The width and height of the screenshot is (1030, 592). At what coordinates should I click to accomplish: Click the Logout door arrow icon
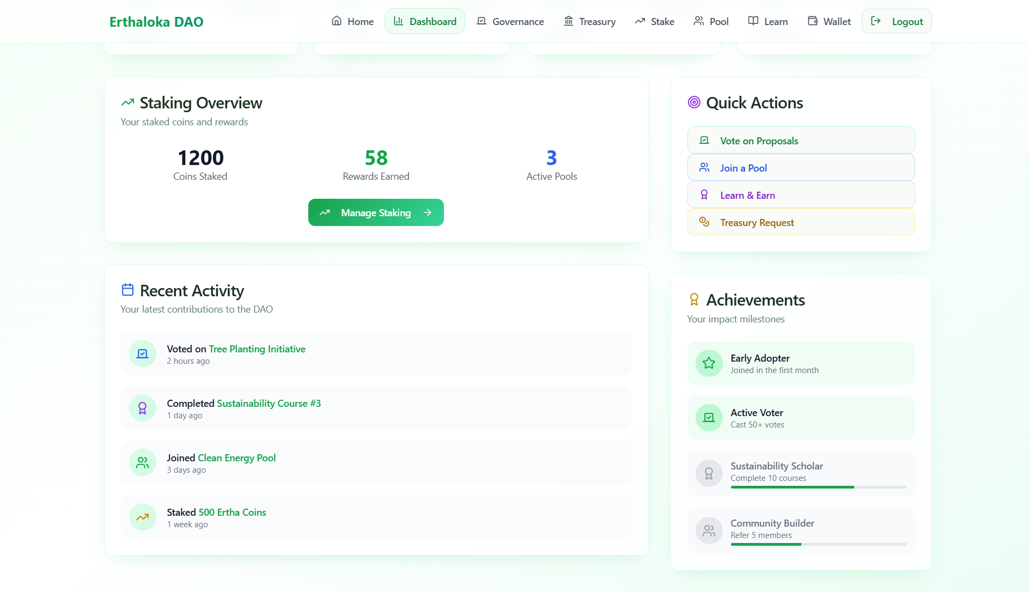click(x=876, y=21)
